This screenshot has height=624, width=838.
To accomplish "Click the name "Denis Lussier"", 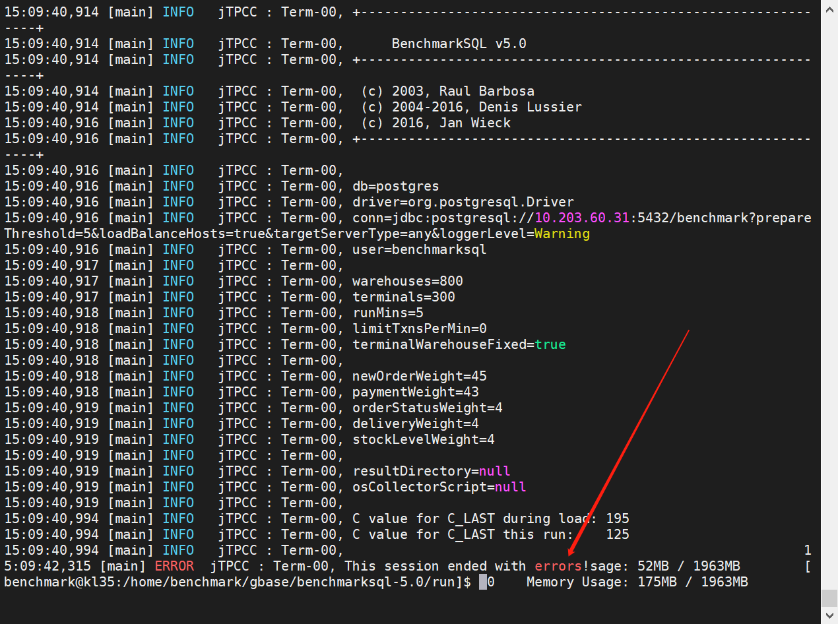I will [x=531, y=107].
